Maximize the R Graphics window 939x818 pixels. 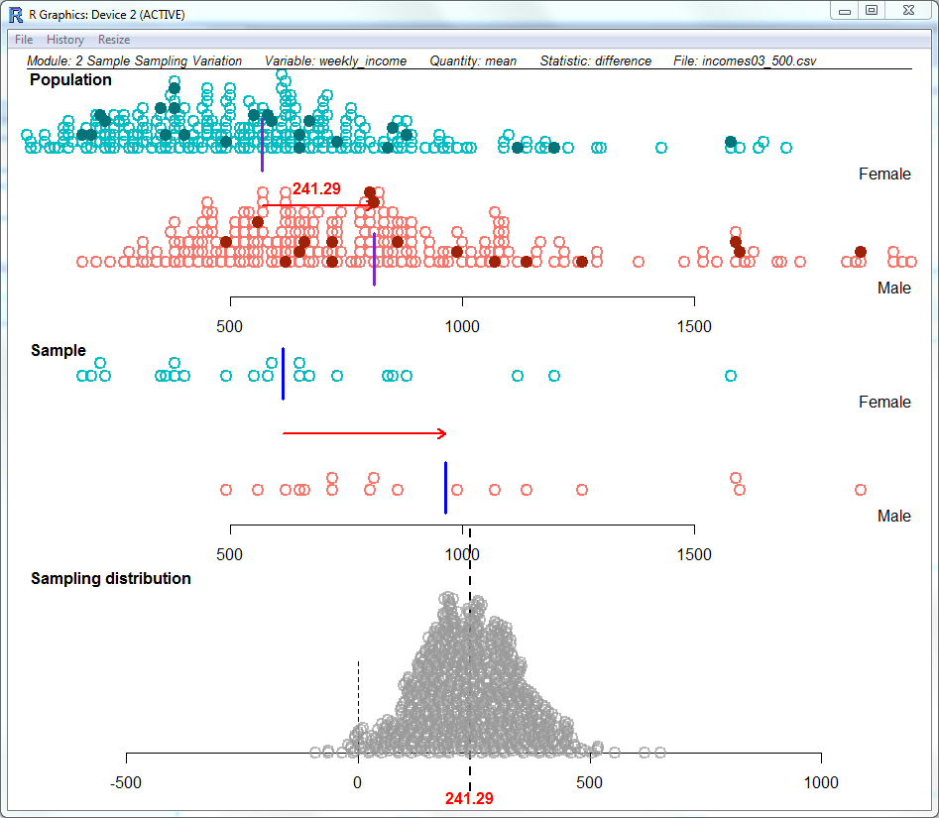tap(872, 10)
